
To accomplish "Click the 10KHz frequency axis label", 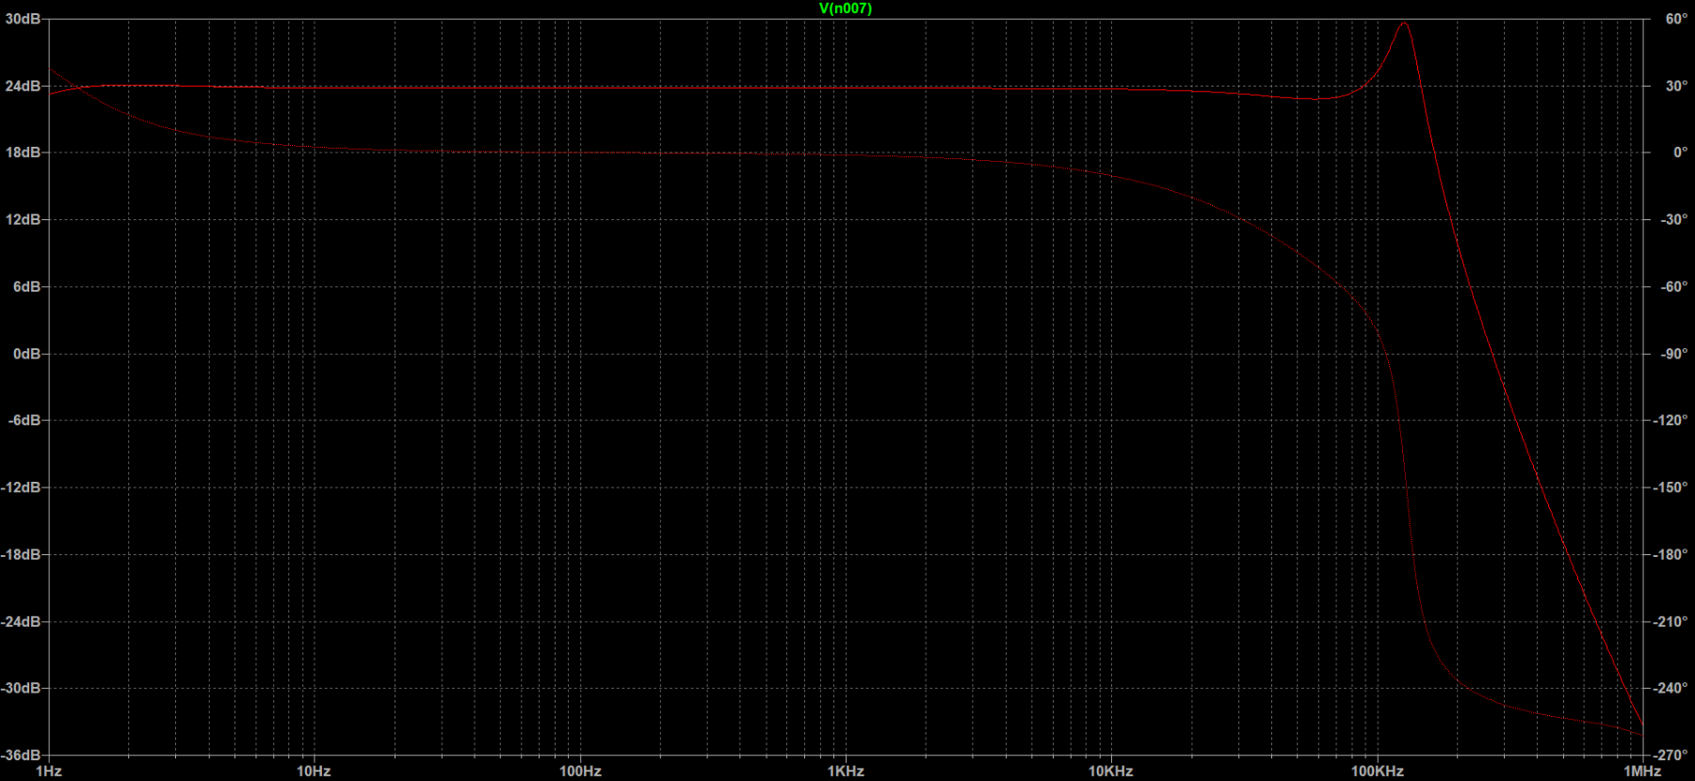I will [1111, 771].
